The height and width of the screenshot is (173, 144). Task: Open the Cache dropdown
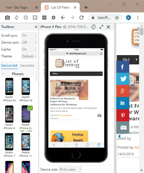click(29, 49)
